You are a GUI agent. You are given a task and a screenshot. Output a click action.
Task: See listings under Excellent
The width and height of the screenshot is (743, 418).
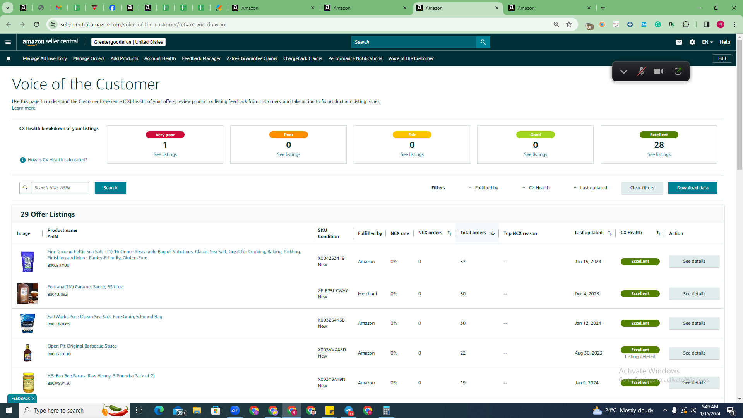pos(659,154)
